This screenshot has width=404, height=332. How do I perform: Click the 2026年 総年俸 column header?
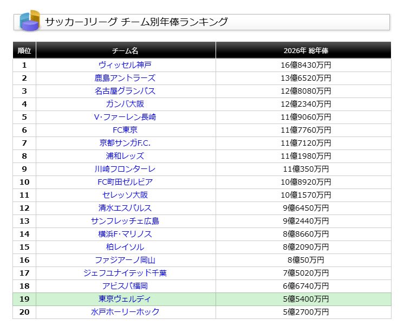(303, 50)
